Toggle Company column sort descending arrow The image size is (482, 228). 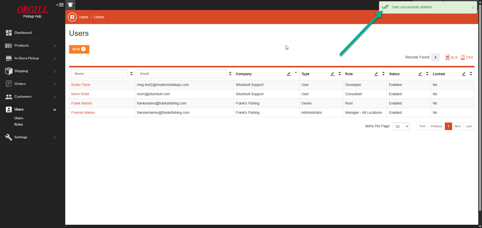point(296,73)
